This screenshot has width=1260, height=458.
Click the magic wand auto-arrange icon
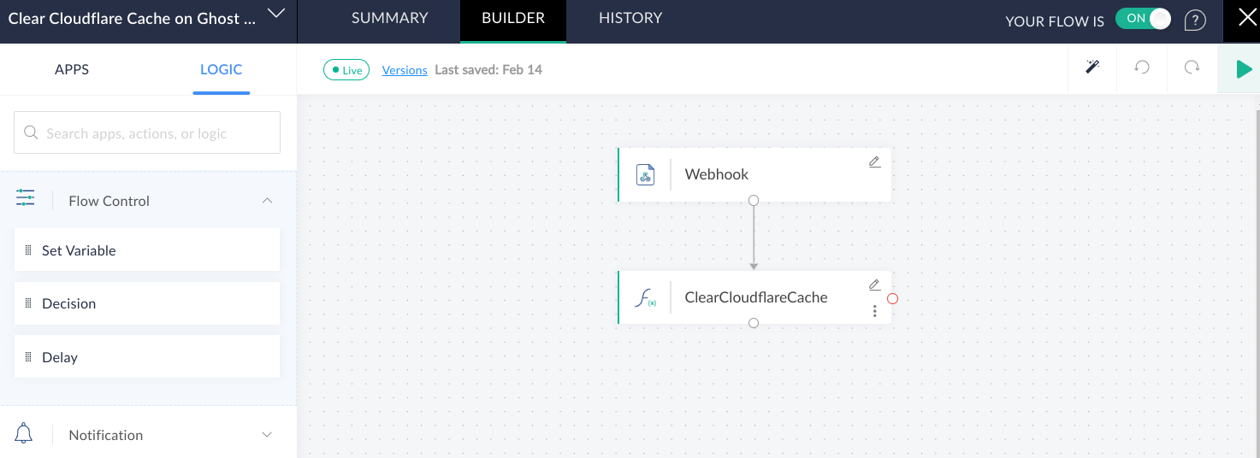tap(1092, 68)
